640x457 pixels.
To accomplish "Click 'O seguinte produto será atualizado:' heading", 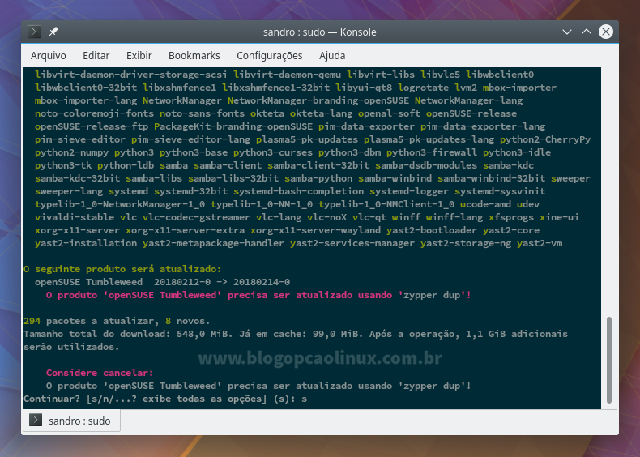I will pyautogui.click(x=122, y=269).
